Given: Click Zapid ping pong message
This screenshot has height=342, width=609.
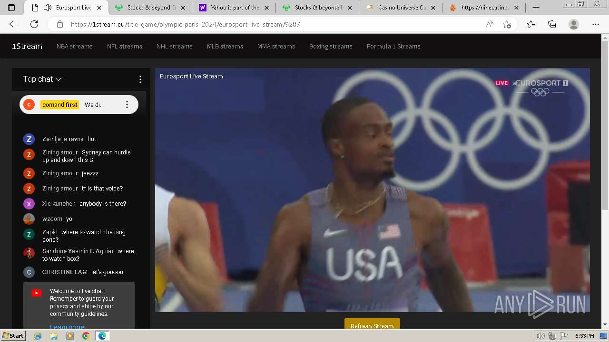Looking at the screenshot, I should [84, 236].
